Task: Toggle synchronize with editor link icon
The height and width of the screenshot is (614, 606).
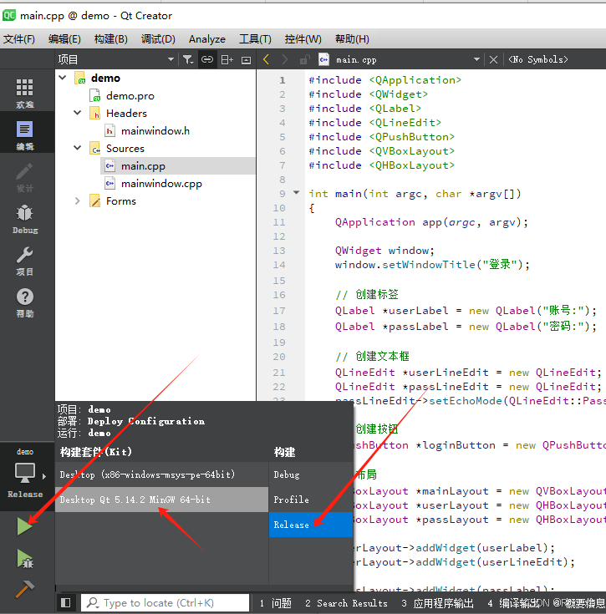Action: click(x=206, y=59)
